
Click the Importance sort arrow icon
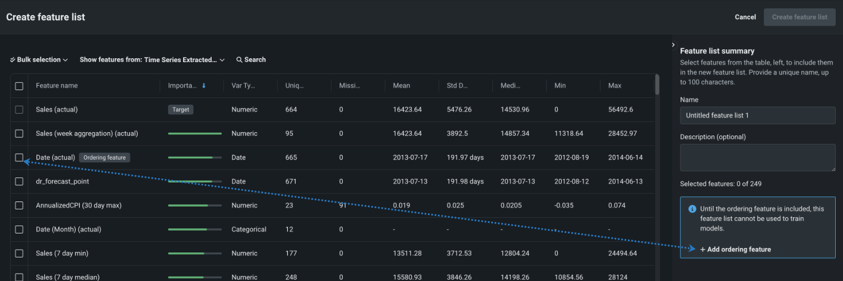[204, 86]
